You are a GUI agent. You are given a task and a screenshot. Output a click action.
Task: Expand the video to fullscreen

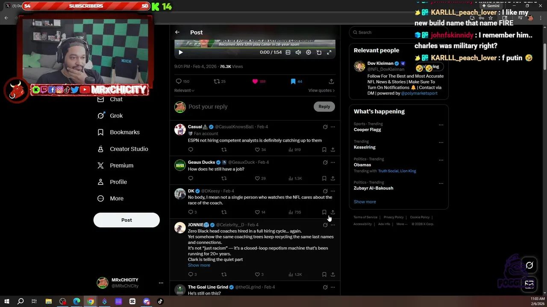pyautogui.click(x=329, y=52)
